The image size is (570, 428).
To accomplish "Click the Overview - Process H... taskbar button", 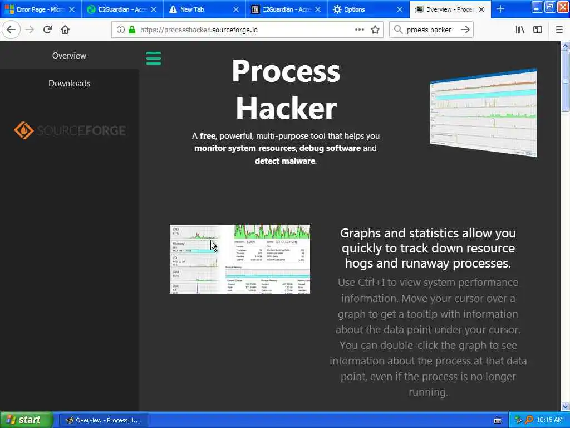I will (x=103, y=420).
